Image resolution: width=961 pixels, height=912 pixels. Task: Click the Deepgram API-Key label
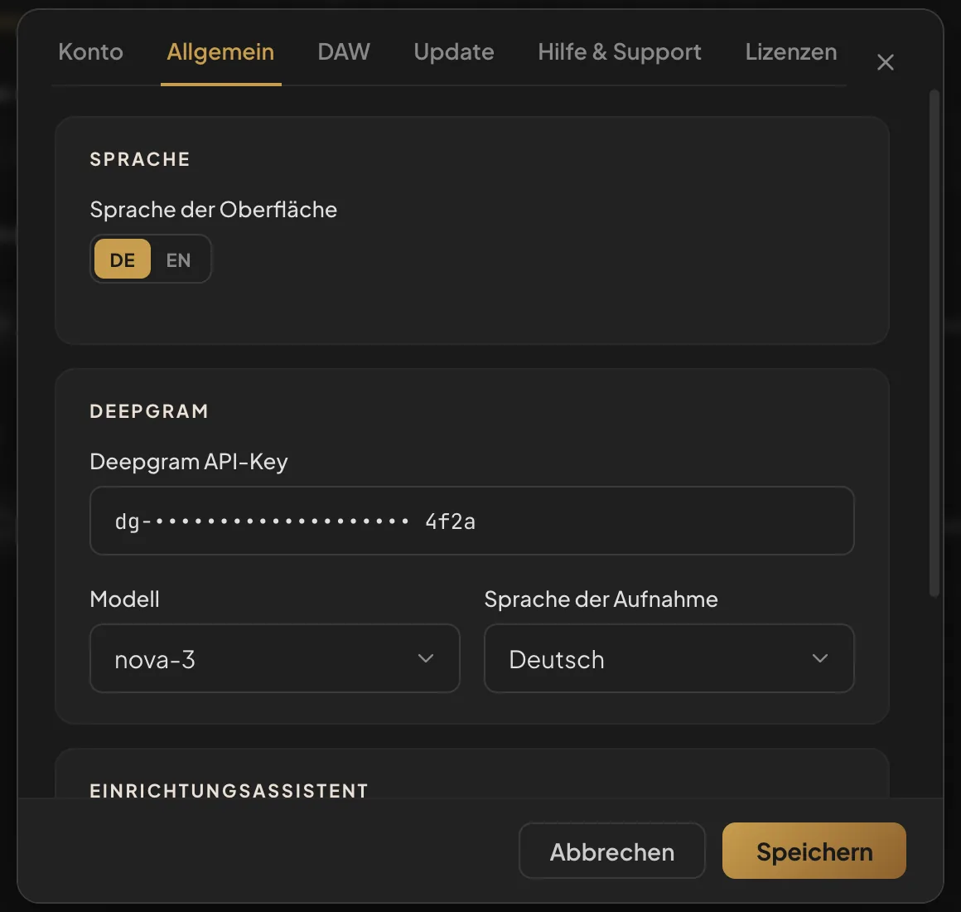(189, 462)
